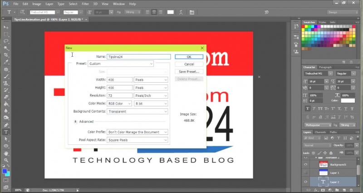This screenshot has height=193, width=363.
Task: Click Cancel in the New dialog
Action: [189, 64]
